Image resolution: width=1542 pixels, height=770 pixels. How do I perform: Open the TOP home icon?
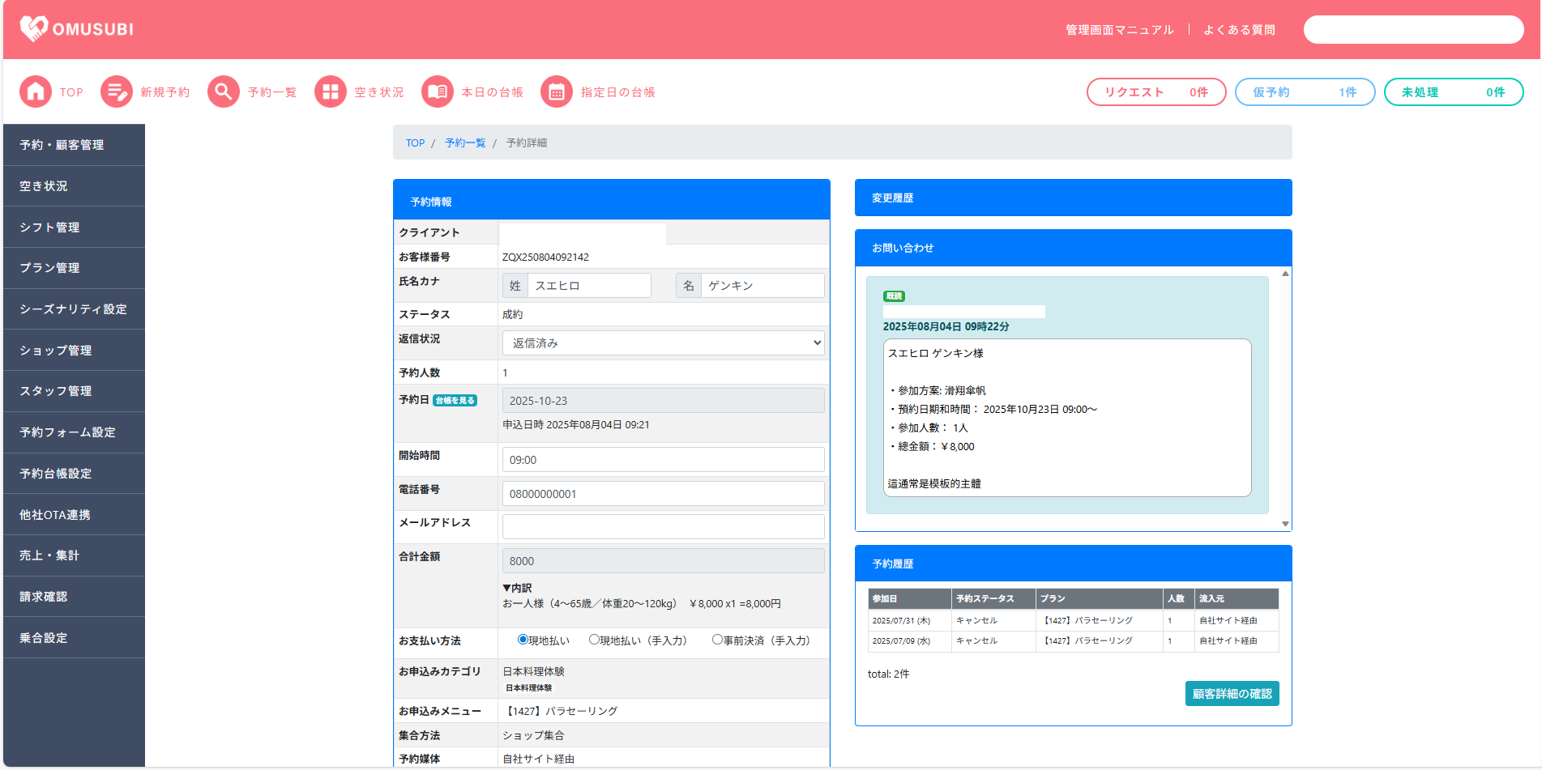click(x=36, y=92)
